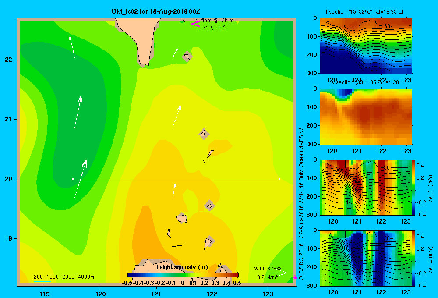Click the latitude 19 label on main map axis
Viewport: 438px width, 298px height.
9,238
